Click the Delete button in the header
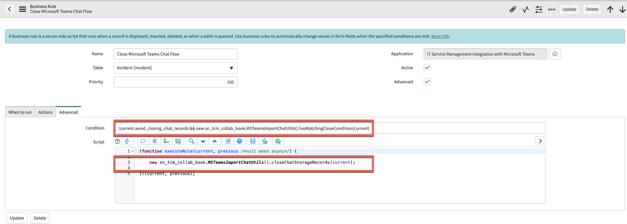The width and height of the screenshot is (627, 224). [x=592, y=9]
